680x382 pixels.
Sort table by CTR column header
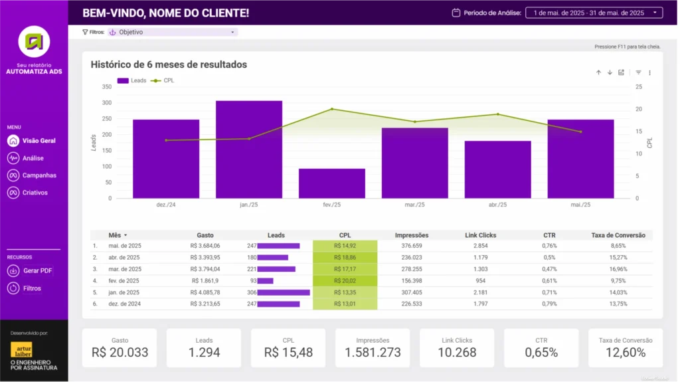tap(549, 235)
